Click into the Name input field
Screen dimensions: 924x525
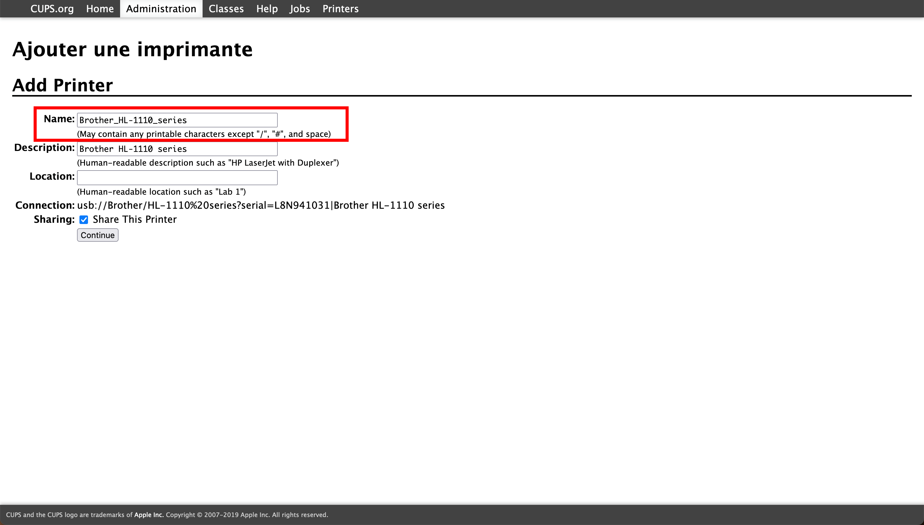pos(177,120)
